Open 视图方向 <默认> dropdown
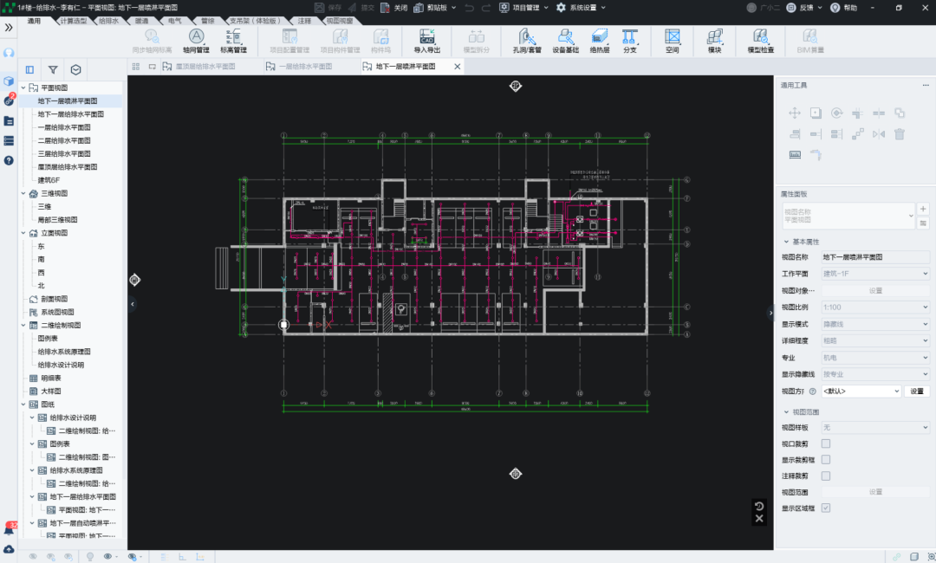 point(861,392)
